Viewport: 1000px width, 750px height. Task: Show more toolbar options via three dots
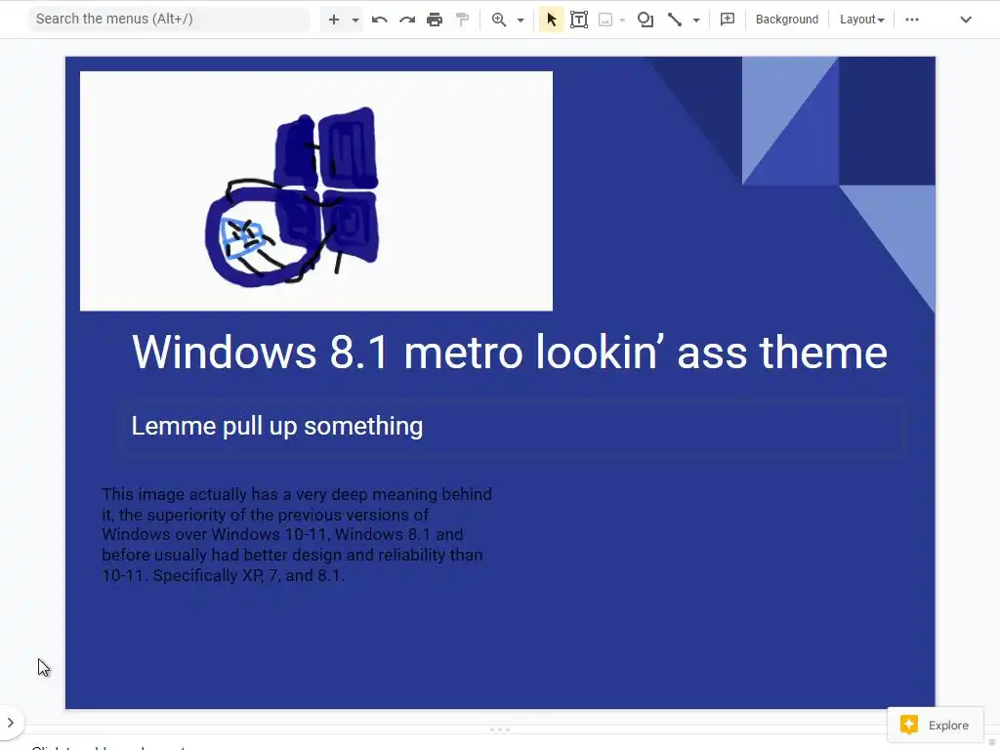(x=912, y=20)
